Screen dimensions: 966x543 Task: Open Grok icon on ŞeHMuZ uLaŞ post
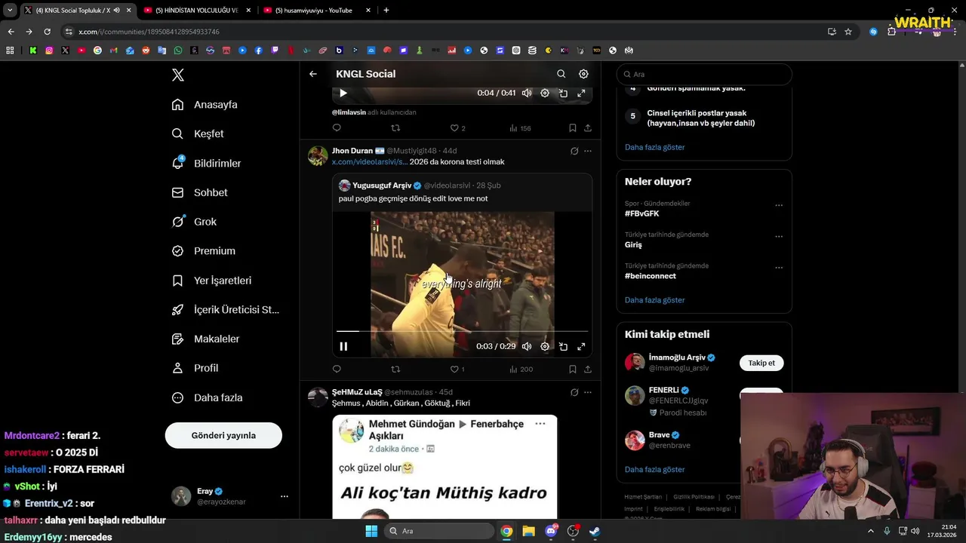coord(574,392)
